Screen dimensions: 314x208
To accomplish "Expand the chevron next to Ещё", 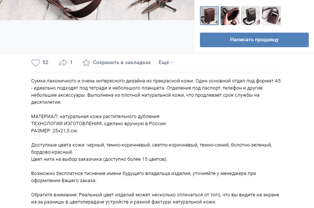I will [171, 63].
